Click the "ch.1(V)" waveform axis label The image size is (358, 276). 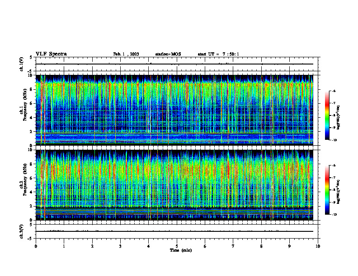[22, 64]
